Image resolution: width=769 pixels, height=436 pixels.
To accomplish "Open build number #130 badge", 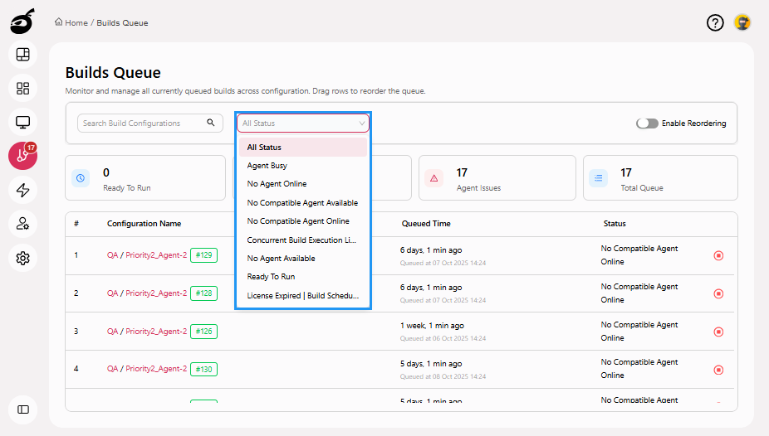I will coord(203,369).
